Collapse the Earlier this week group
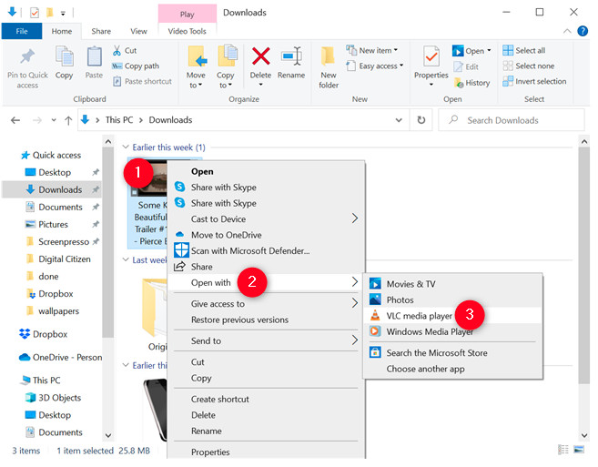The image size is (598, 467). [x=125, y=147]
